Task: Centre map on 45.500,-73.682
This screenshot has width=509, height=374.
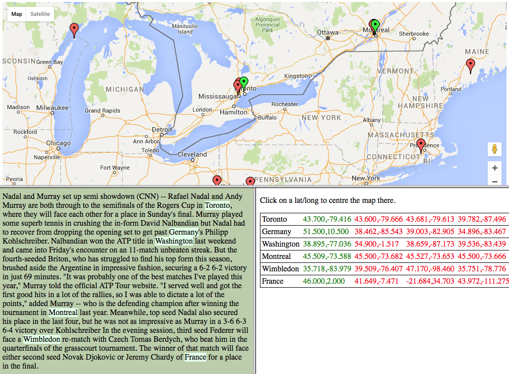Action: [379, 256]
